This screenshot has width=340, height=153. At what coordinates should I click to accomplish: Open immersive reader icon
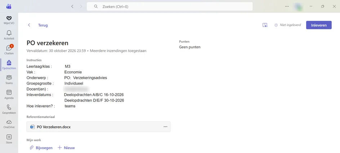[x=265, y=25]
